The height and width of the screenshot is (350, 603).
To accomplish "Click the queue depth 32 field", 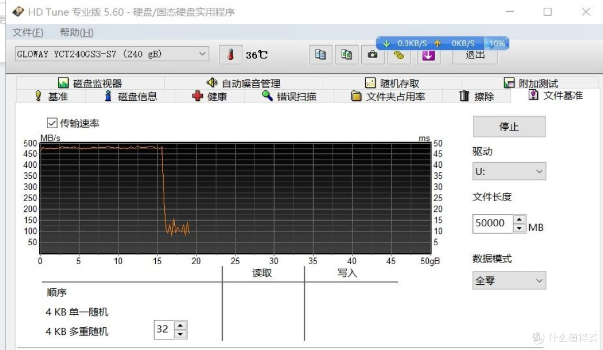I will (164, 329).
